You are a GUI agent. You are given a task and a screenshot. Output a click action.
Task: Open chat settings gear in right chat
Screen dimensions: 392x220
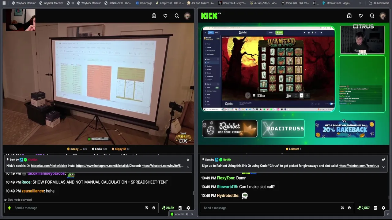[383, 208]
